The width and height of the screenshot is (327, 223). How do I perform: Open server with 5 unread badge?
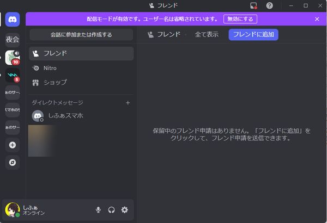click(13, 75)
